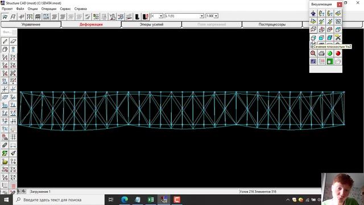Select the pencil tool in left toolbar
Viewport: 364px width, 205px height.
coord(5,42)
